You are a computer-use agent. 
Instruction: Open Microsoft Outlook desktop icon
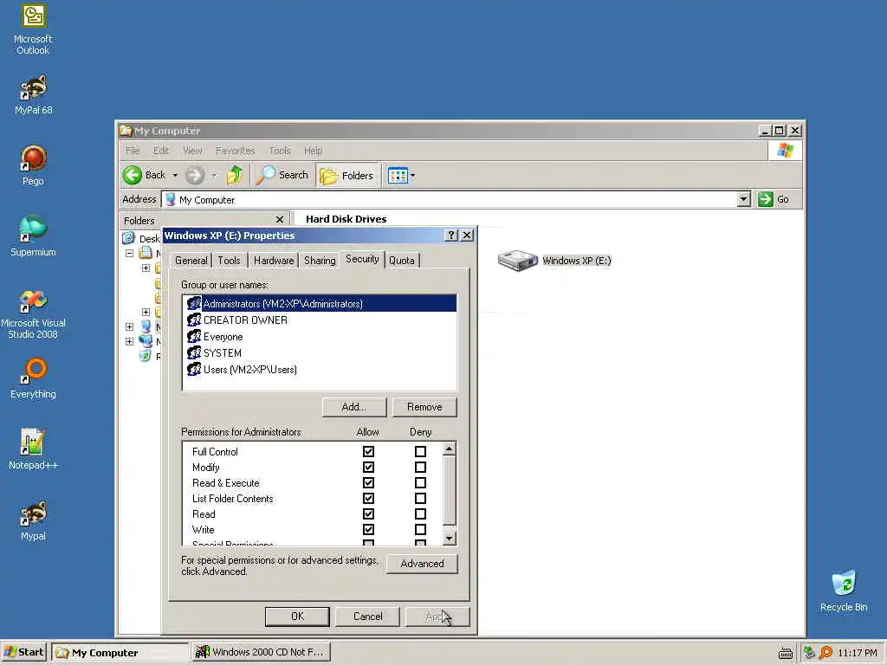(x=34, y=29)
